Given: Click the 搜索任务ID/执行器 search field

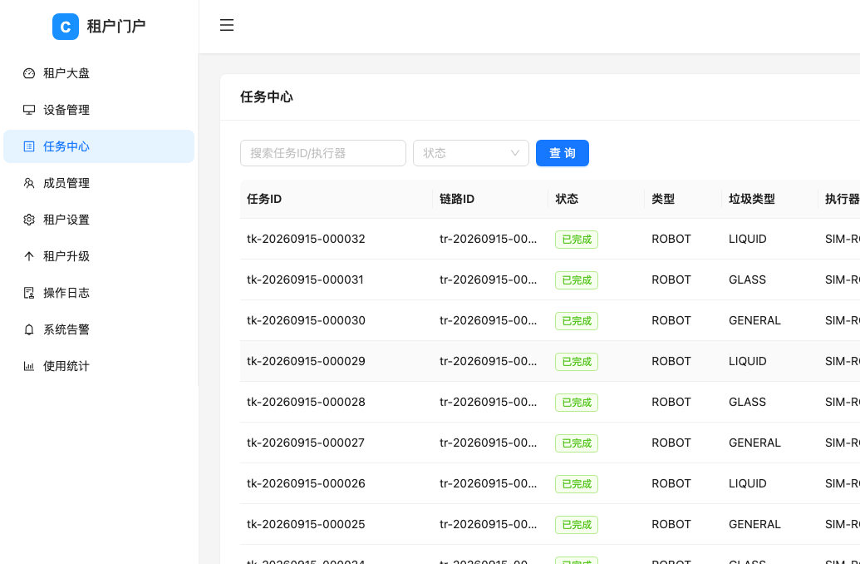Looking at the screenshot, I should (x=323, y=153).
